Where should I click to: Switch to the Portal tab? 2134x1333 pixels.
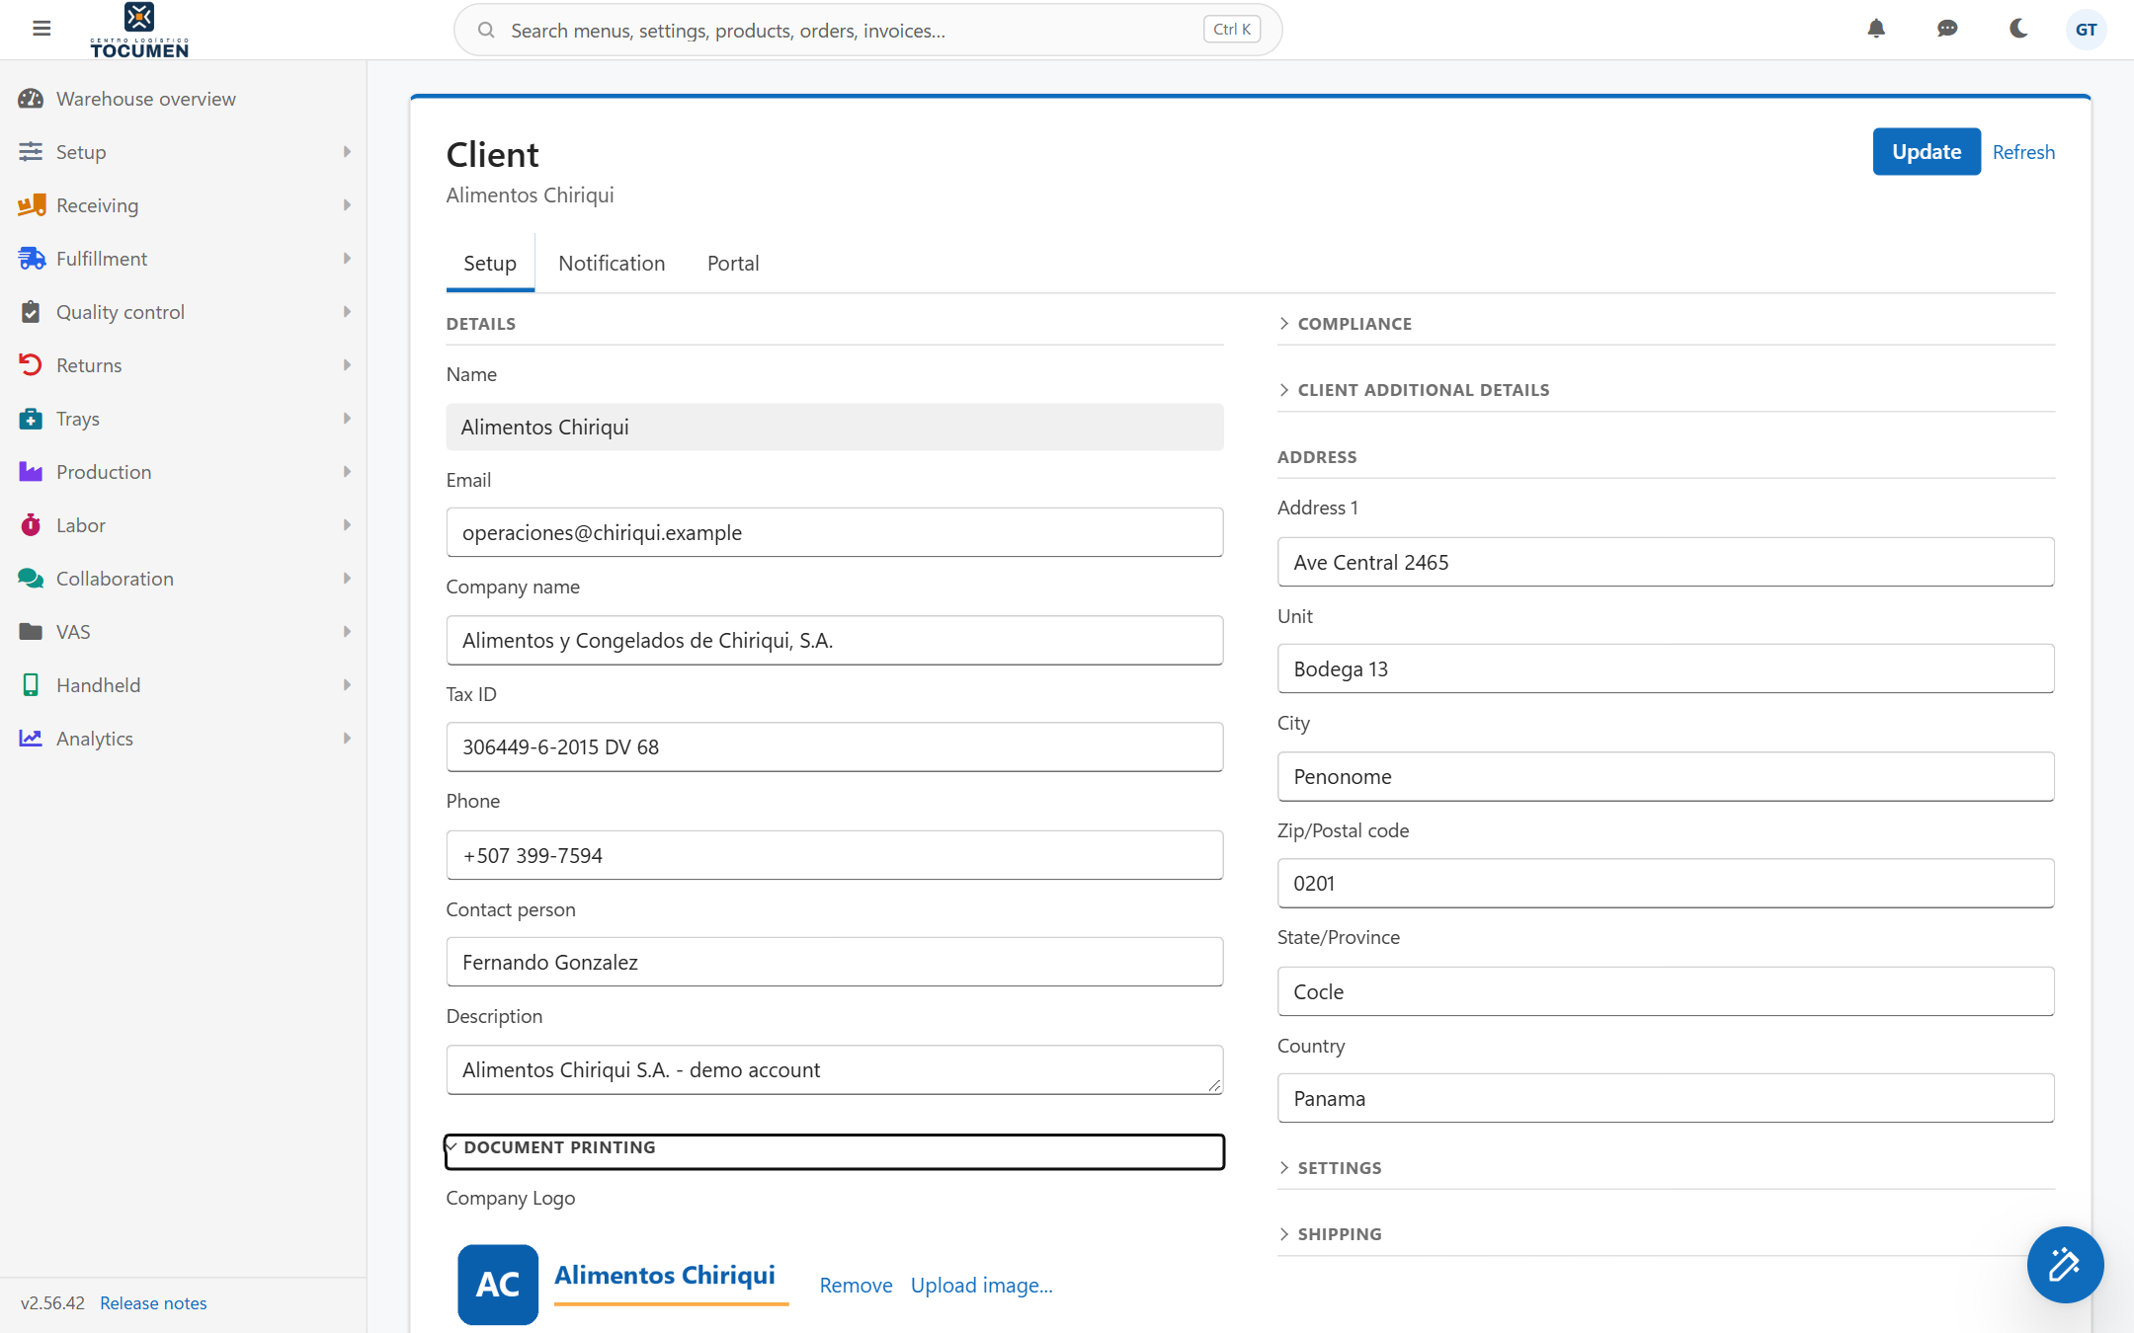point(733,264)
